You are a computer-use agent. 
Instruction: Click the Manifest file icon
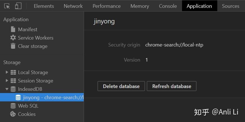pos(13,29)
